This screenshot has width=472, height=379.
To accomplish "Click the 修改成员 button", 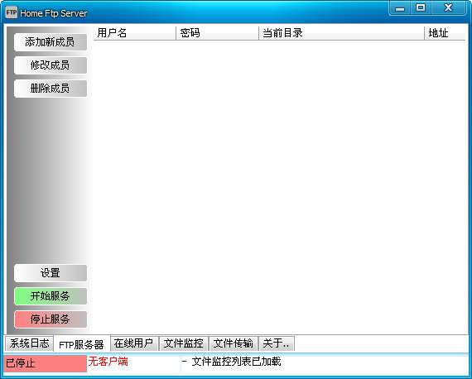I will (51, 65).
